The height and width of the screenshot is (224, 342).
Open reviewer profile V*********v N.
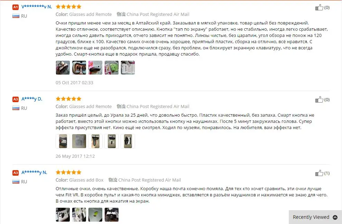(37, 7)
